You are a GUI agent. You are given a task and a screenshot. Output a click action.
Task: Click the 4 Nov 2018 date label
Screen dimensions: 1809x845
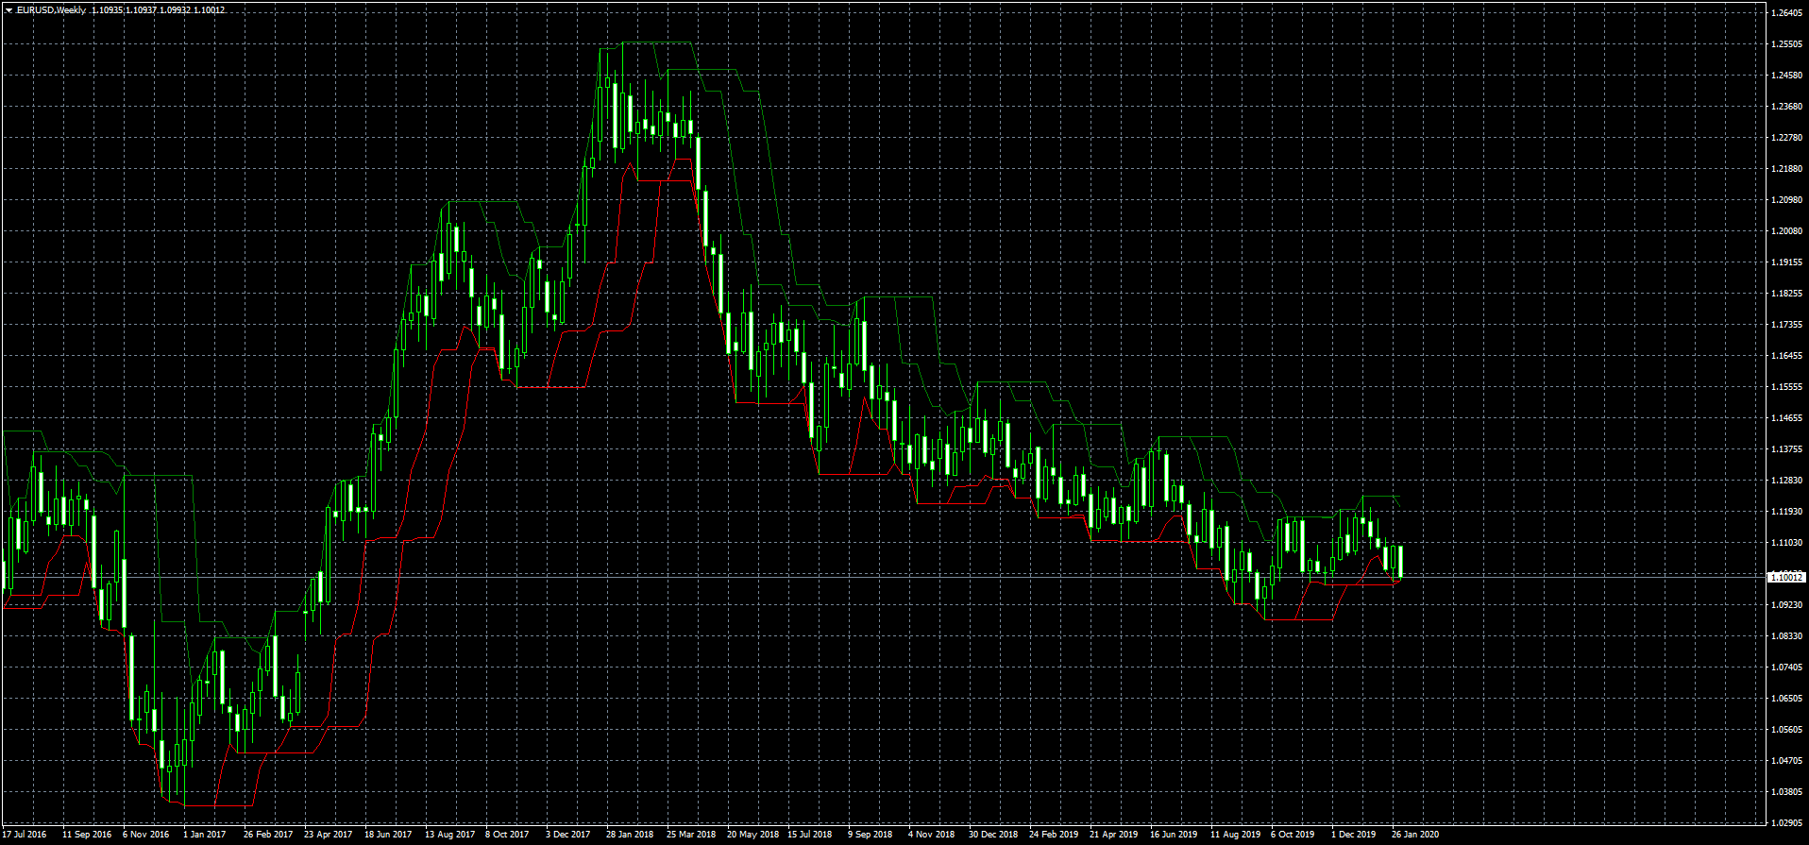point(931,835)
